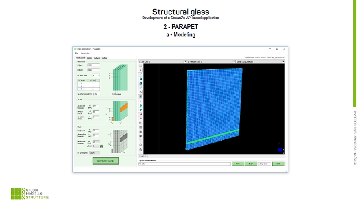Click the dotted grid icon atop viewer toolbar
This screenshot has height=202, width=362.
[141, 66]
